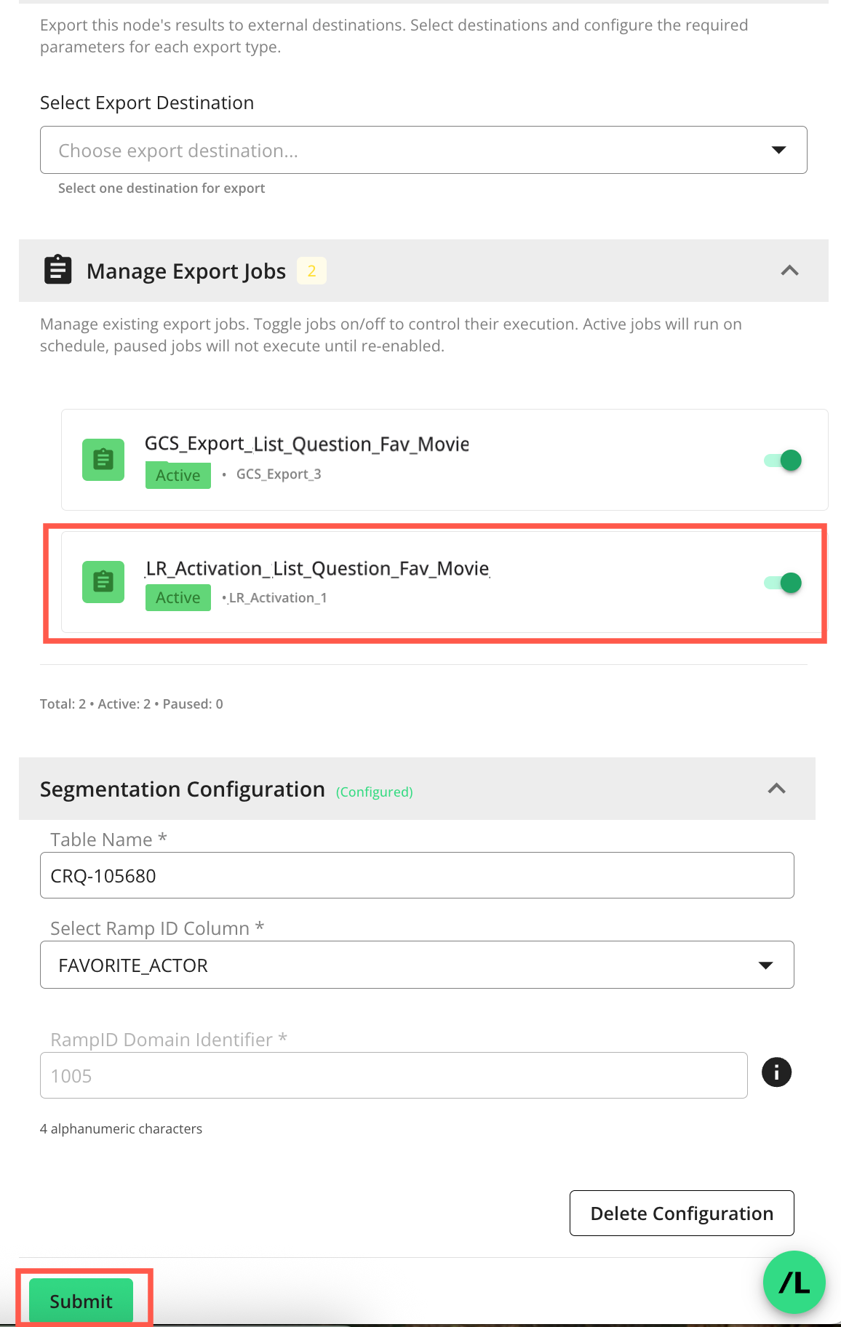Click Delete Configuration

(x=681, y=1213)
